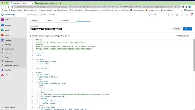Open the Apps bookmark shortcut
This screenshot has height=110, width=195.
pyautogui.click(x=4, y=10)
